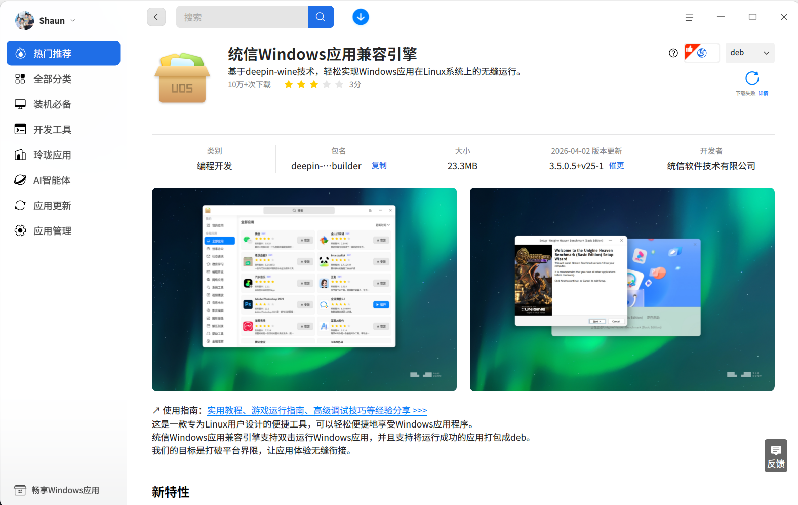
Task: Expand the Shaun account dropdown arrow
Action: click(x=73, y=21)
